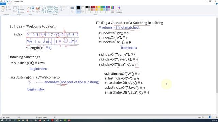Pick the yellow color swatch

click(99, 7)
